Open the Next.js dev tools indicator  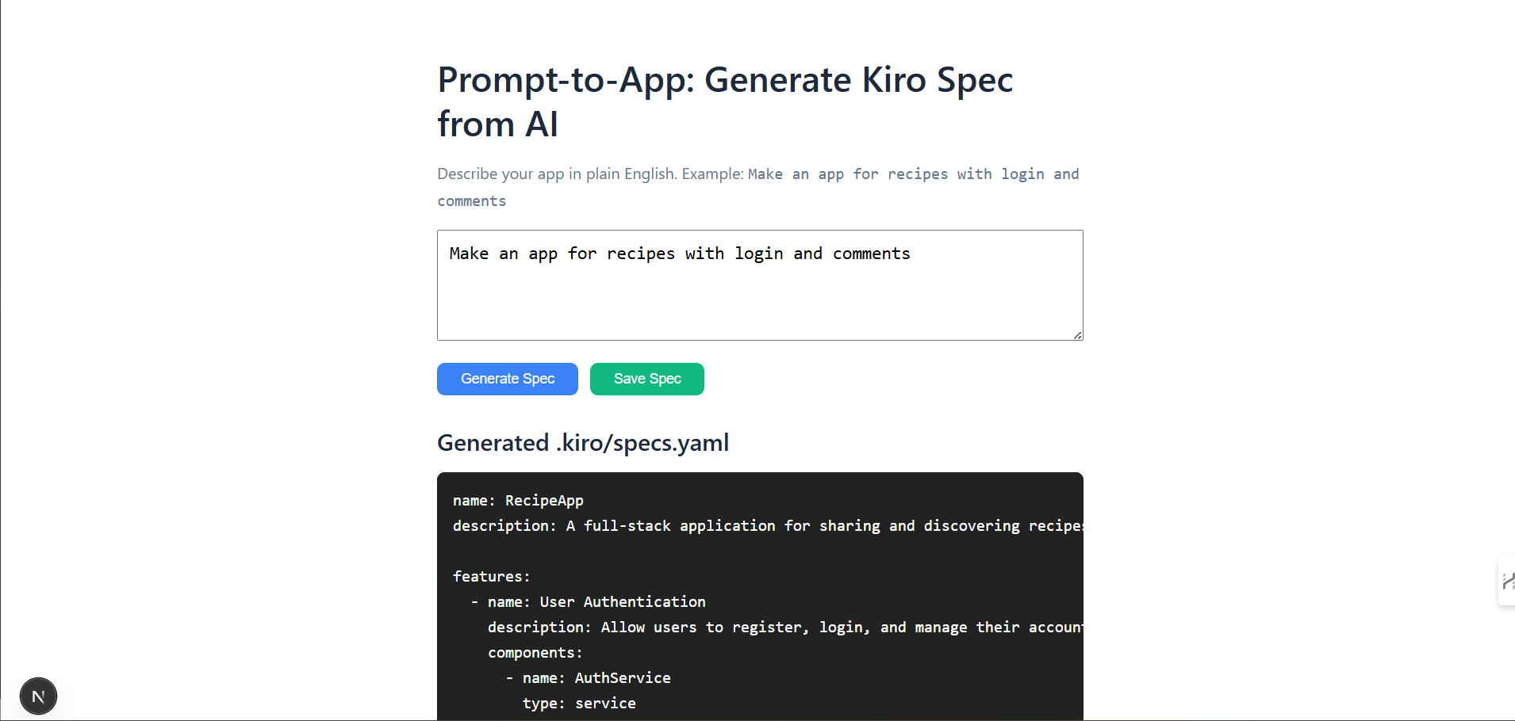(x=38, y=696)
